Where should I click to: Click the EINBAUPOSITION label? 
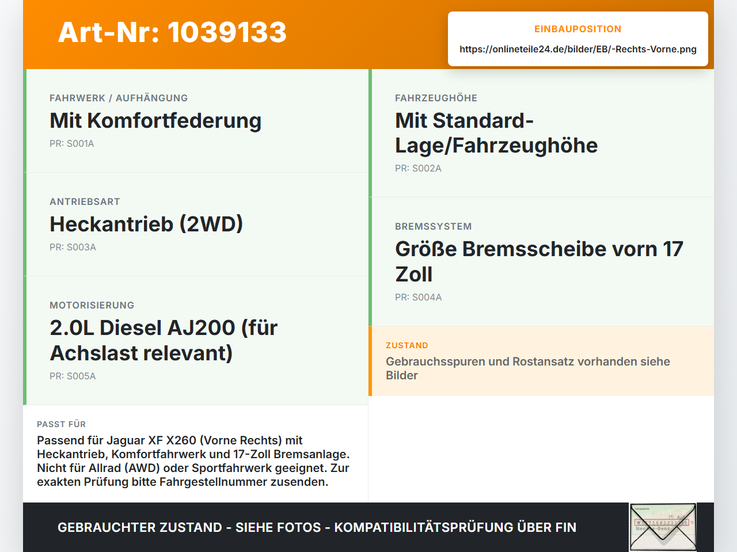578,29
